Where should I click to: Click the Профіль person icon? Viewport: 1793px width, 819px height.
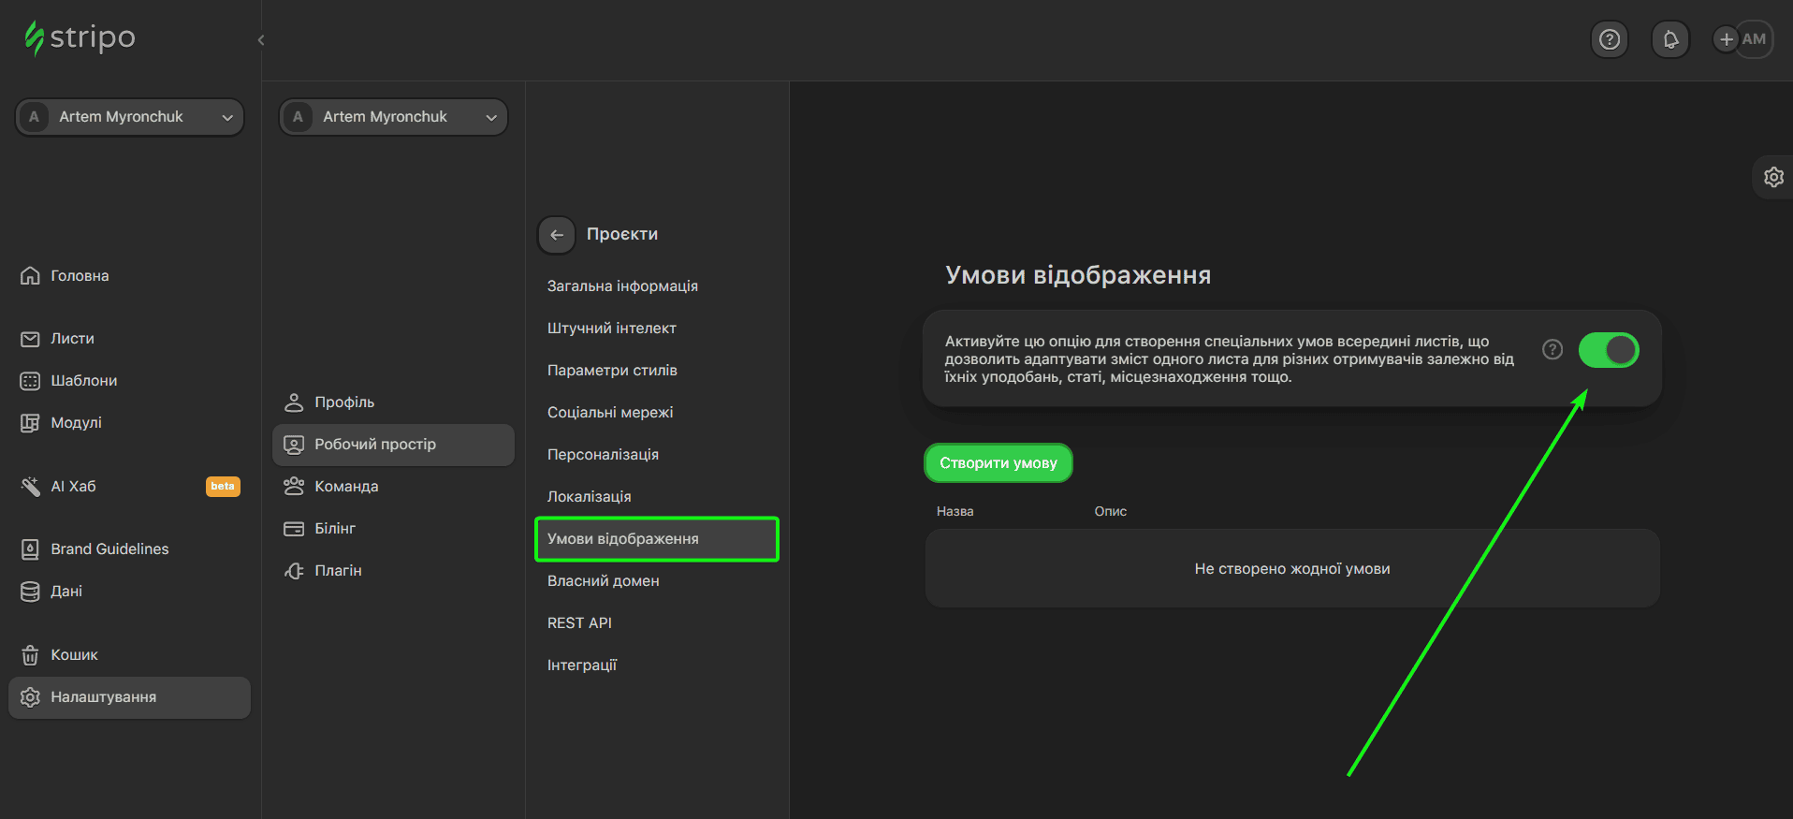(x=294, y=402)
